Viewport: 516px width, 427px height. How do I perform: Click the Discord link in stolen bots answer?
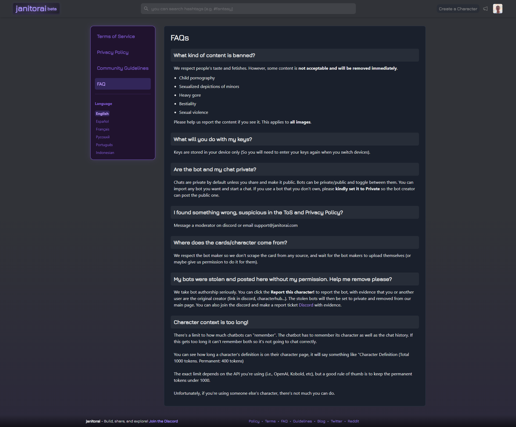(306, 305)
